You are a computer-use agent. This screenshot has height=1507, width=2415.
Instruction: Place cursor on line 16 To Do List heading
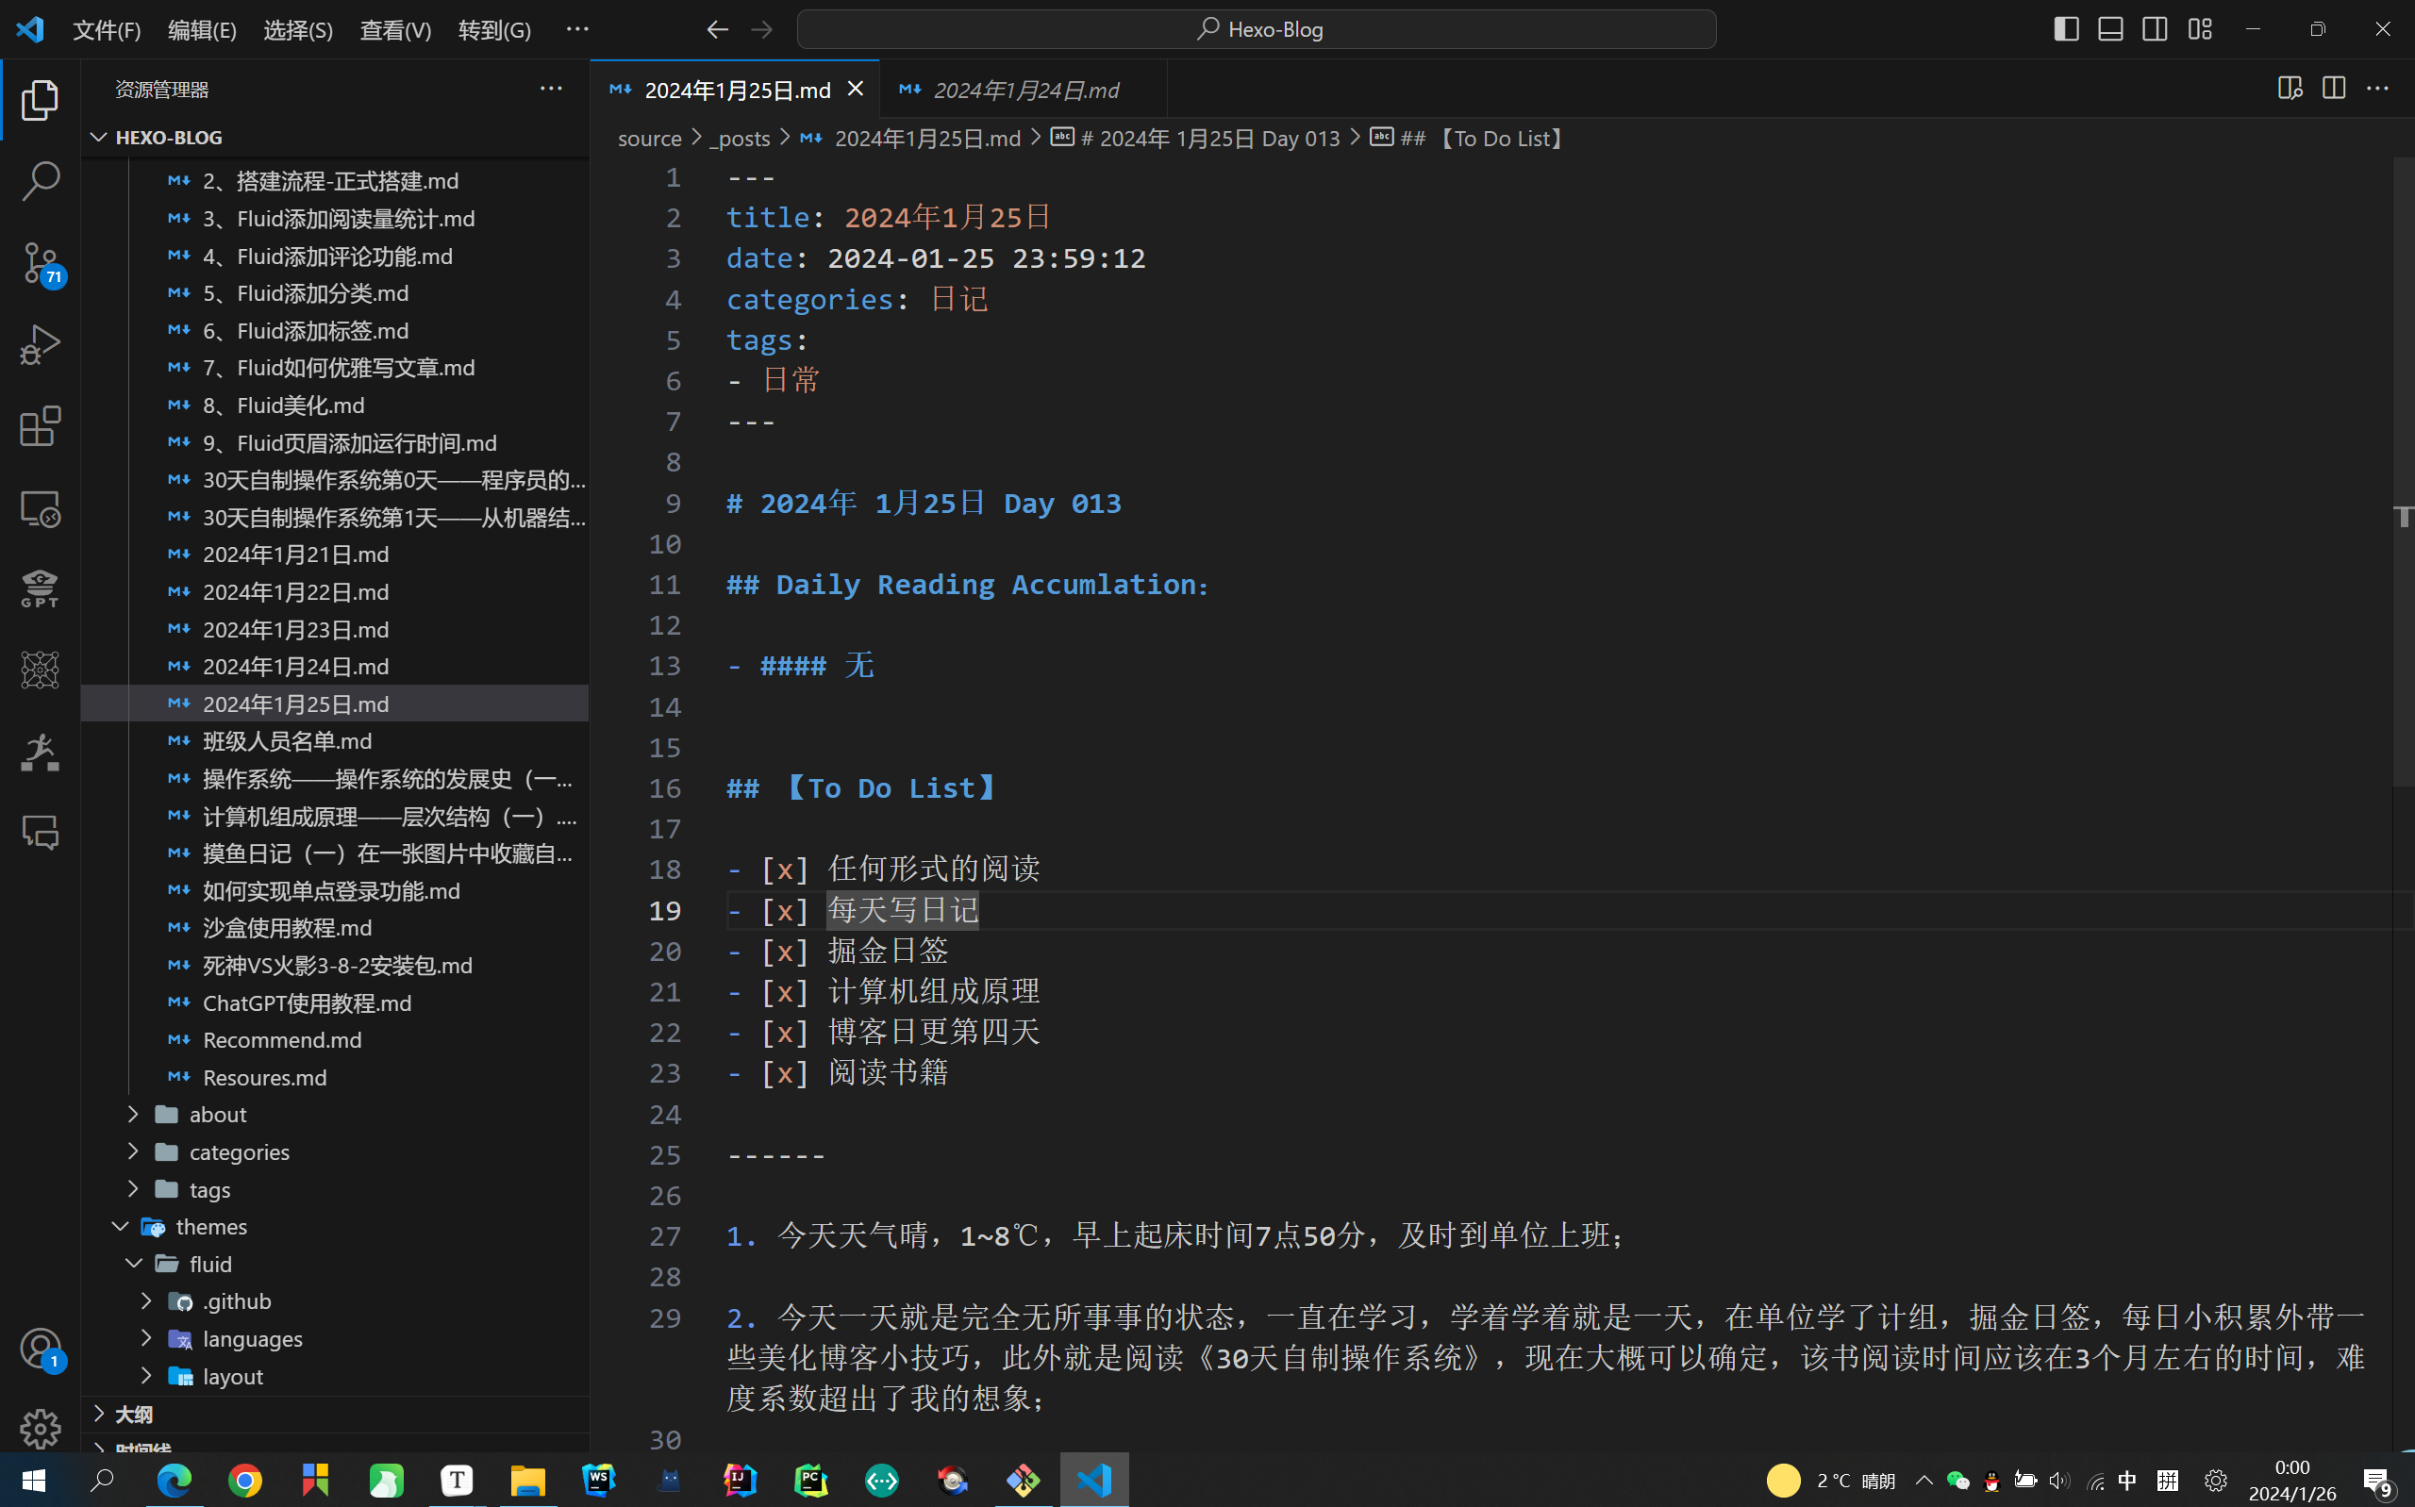pos(862,788)
